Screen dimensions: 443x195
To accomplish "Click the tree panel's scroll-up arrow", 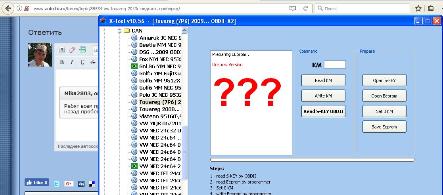I will pyautogui.click(x=184, y=31).
